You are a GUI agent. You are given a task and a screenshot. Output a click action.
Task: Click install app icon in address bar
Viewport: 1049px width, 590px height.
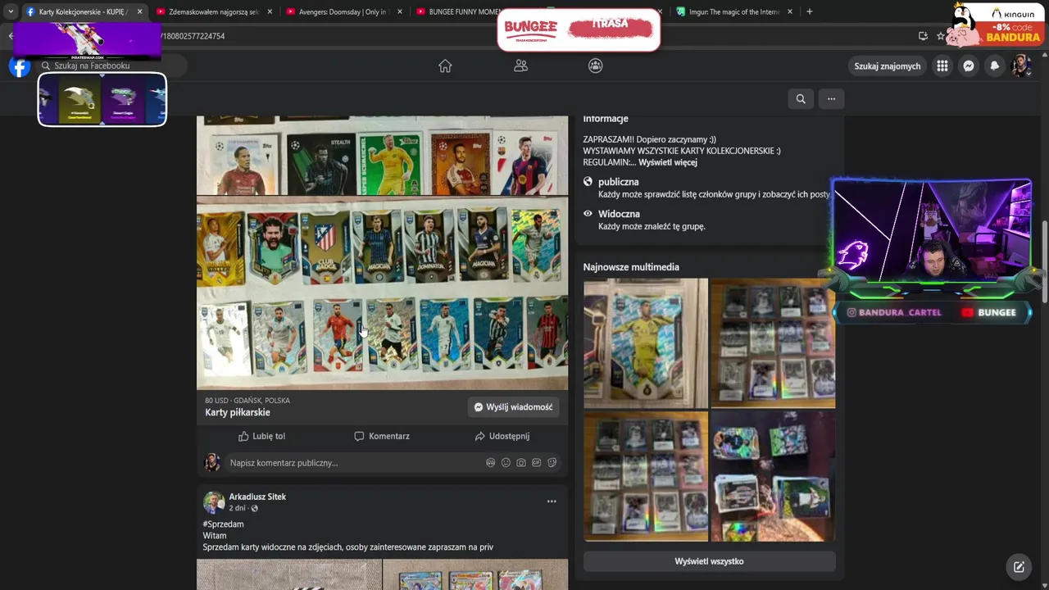923,36
